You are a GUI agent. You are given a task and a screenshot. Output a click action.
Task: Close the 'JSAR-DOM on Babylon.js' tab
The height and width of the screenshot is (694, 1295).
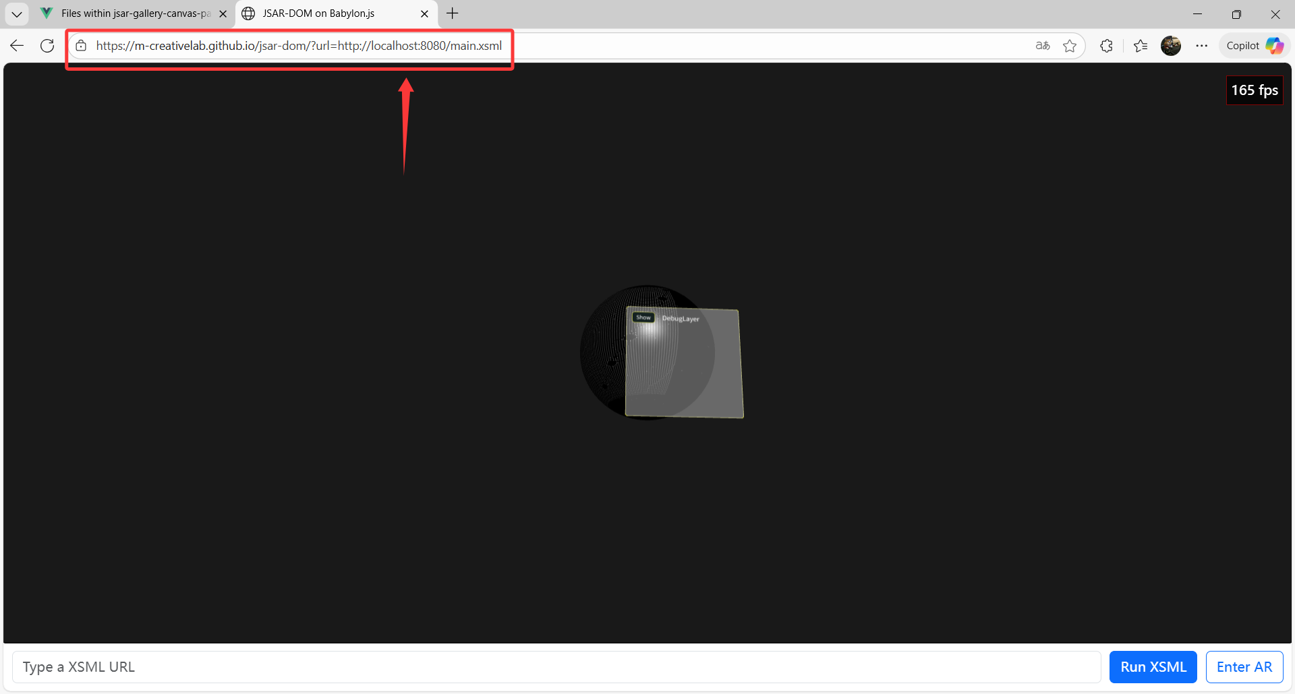coord(424,13)
